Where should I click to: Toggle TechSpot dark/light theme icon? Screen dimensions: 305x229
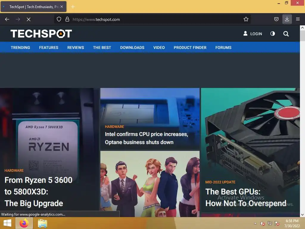273,34
